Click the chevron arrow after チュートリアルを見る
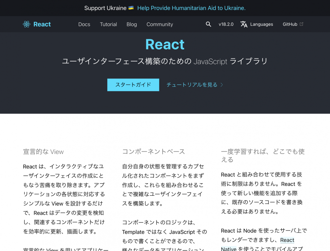Screen dimensions: 330x251 pyautogui.click(x=222, y=85)
